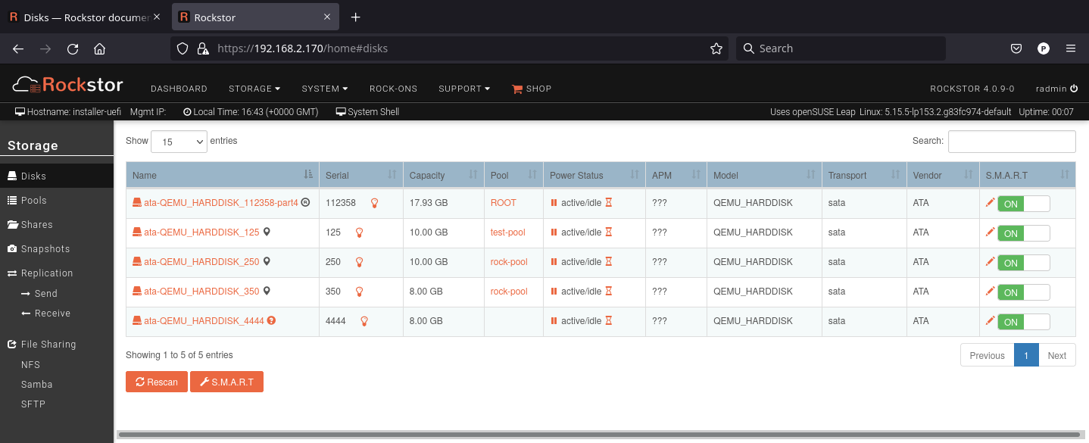The height and width of the screenshot is (443, 1089).
Task: Click pause icon in ata-QEMU_HARDDISK_4444 power status
Action: [x=554, y=321]
